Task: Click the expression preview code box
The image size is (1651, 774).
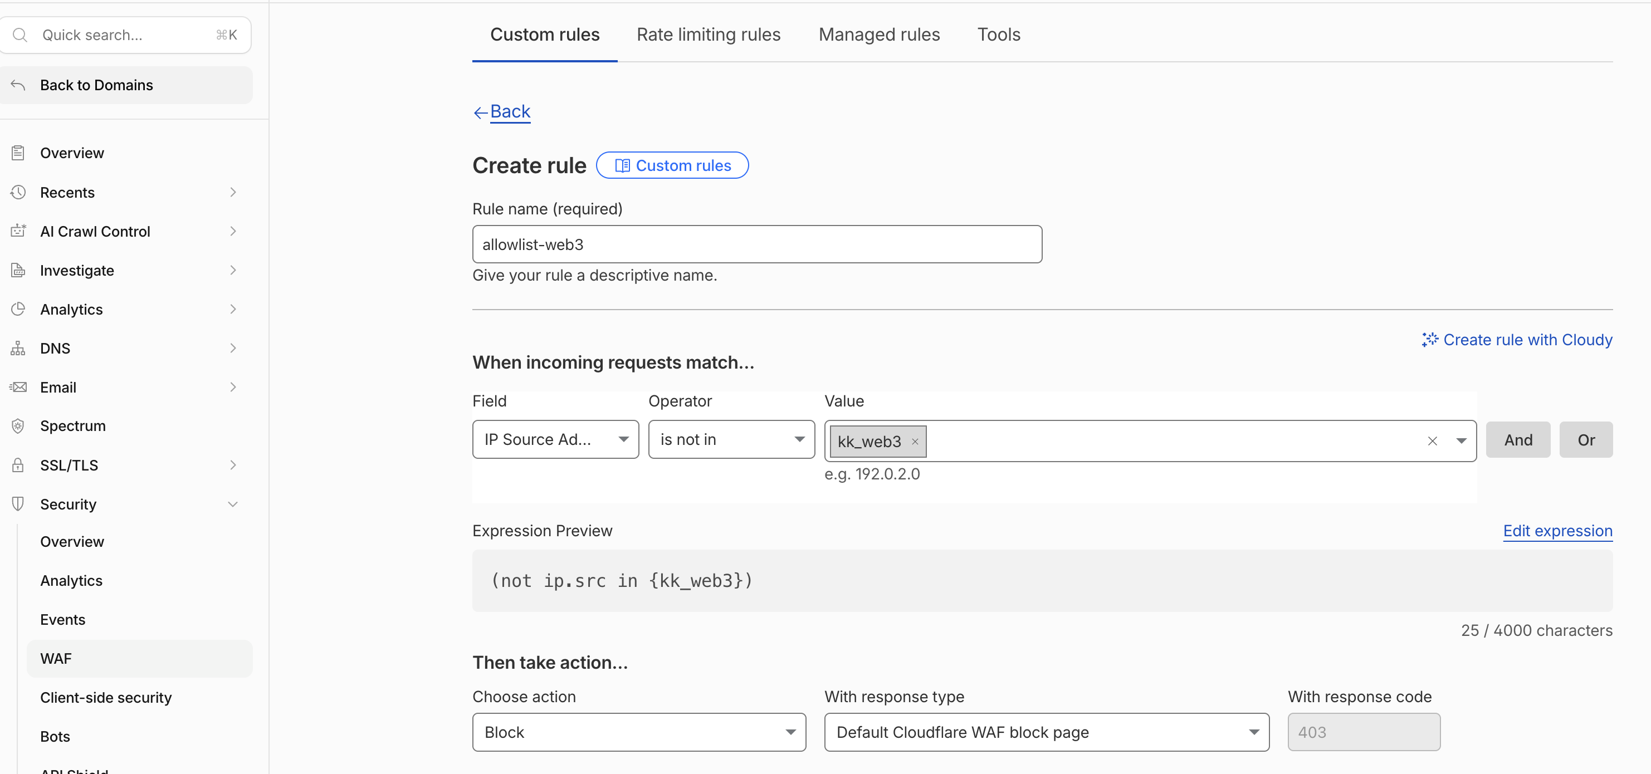Action: pyautogui.click(x=1042, y=580)
